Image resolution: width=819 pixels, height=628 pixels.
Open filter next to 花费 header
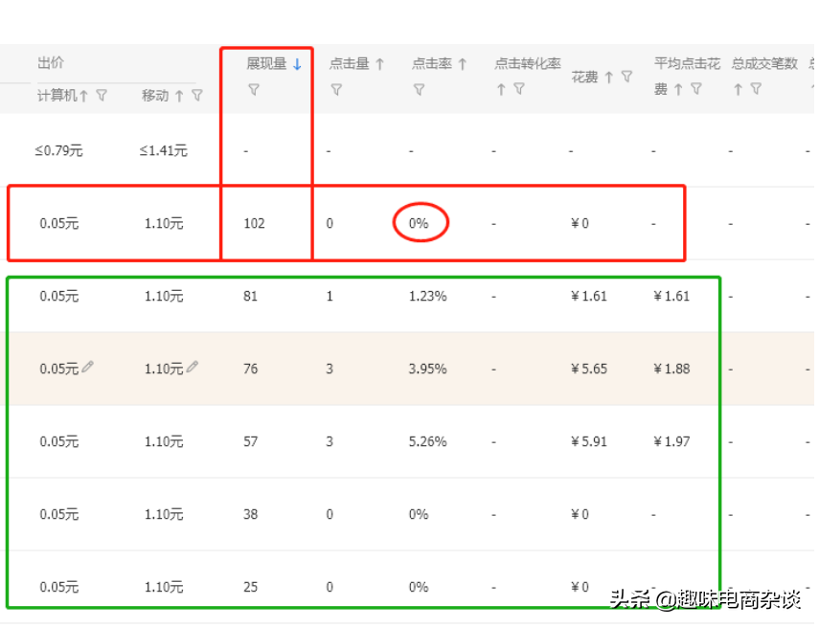[627, 77]
